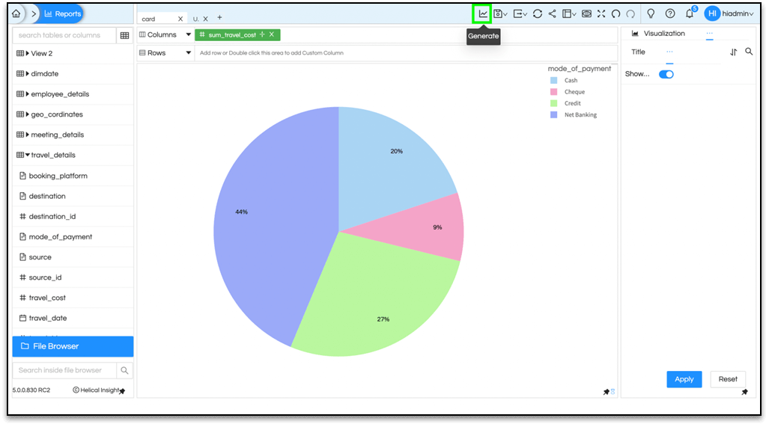Viewport: 769px width, 424px height.
Task: Click the pin icon below the Reset button
Action: 744,392
